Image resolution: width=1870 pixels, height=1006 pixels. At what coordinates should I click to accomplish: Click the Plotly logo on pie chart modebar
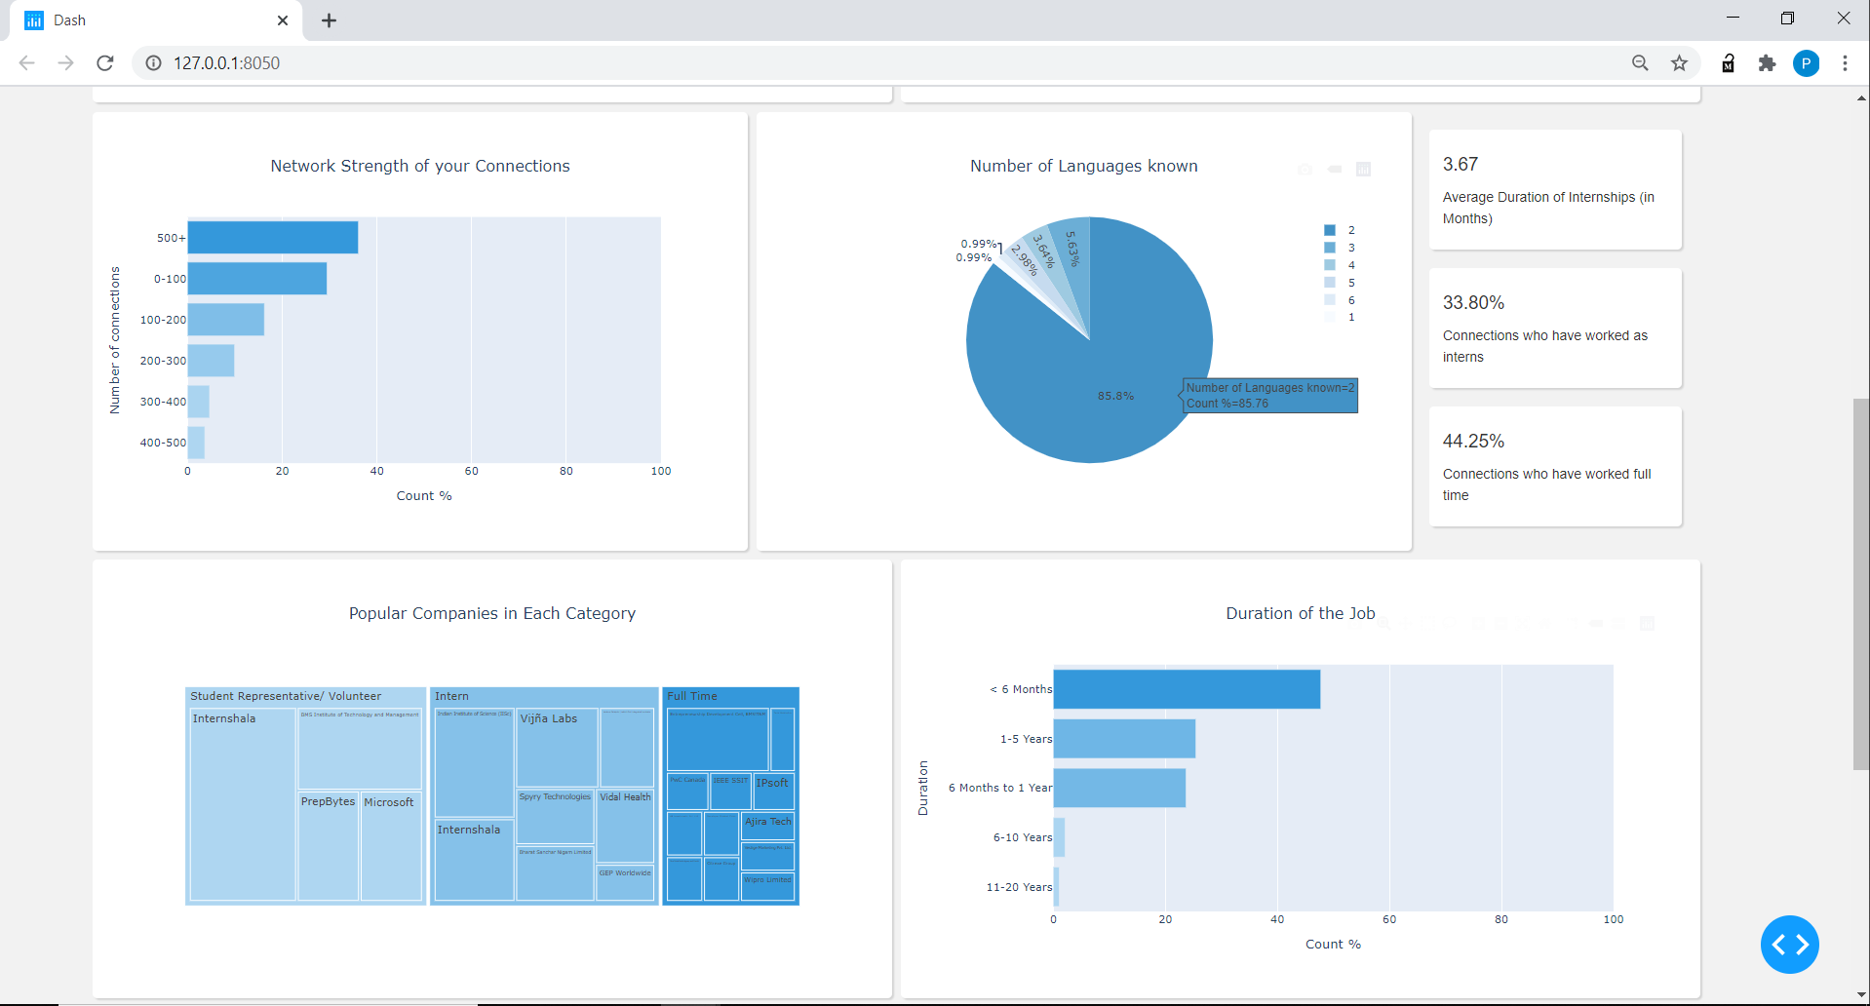coord(1363,170)
